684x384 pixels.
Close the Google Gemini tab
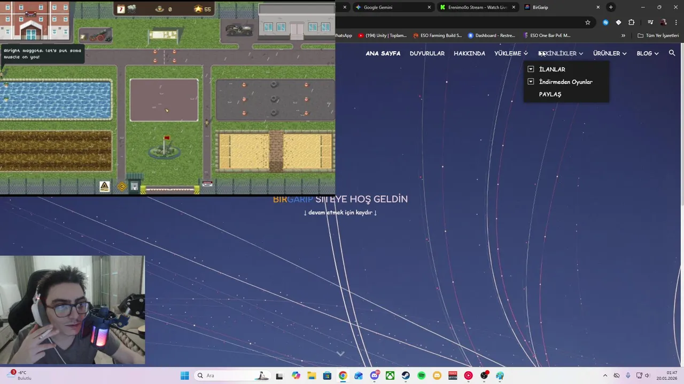click(429, 7)
